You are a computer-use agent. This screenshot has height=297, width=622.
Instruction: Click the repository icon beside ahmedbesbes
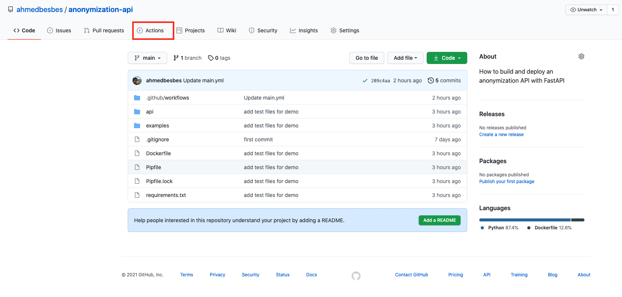coord(11,10)
